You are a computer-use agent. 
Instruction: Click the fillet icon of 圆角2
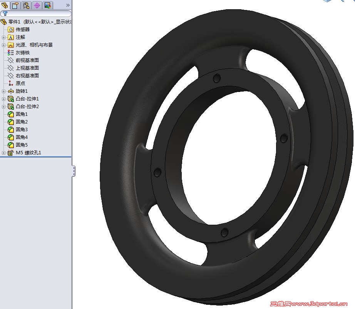11,122
